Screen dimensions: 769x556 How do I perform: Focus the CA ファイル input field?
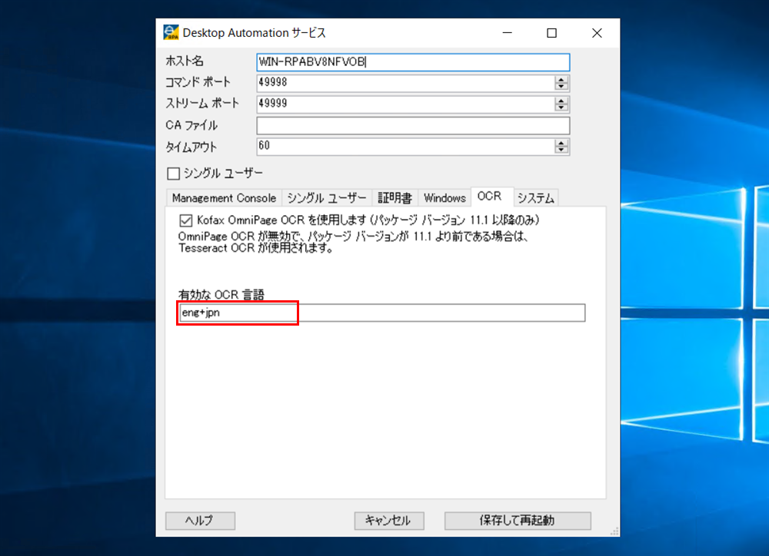point(413,125)
